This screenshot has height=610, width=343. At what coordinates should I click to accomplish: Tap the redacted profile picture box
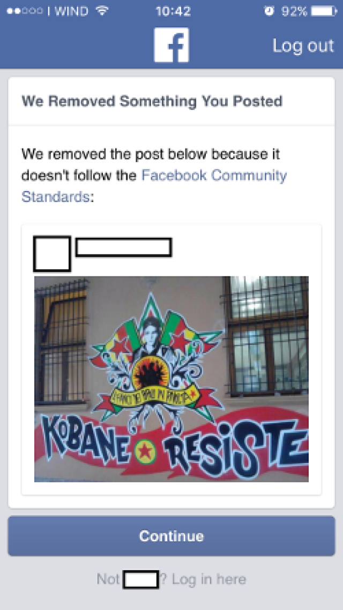coord(52,254)
